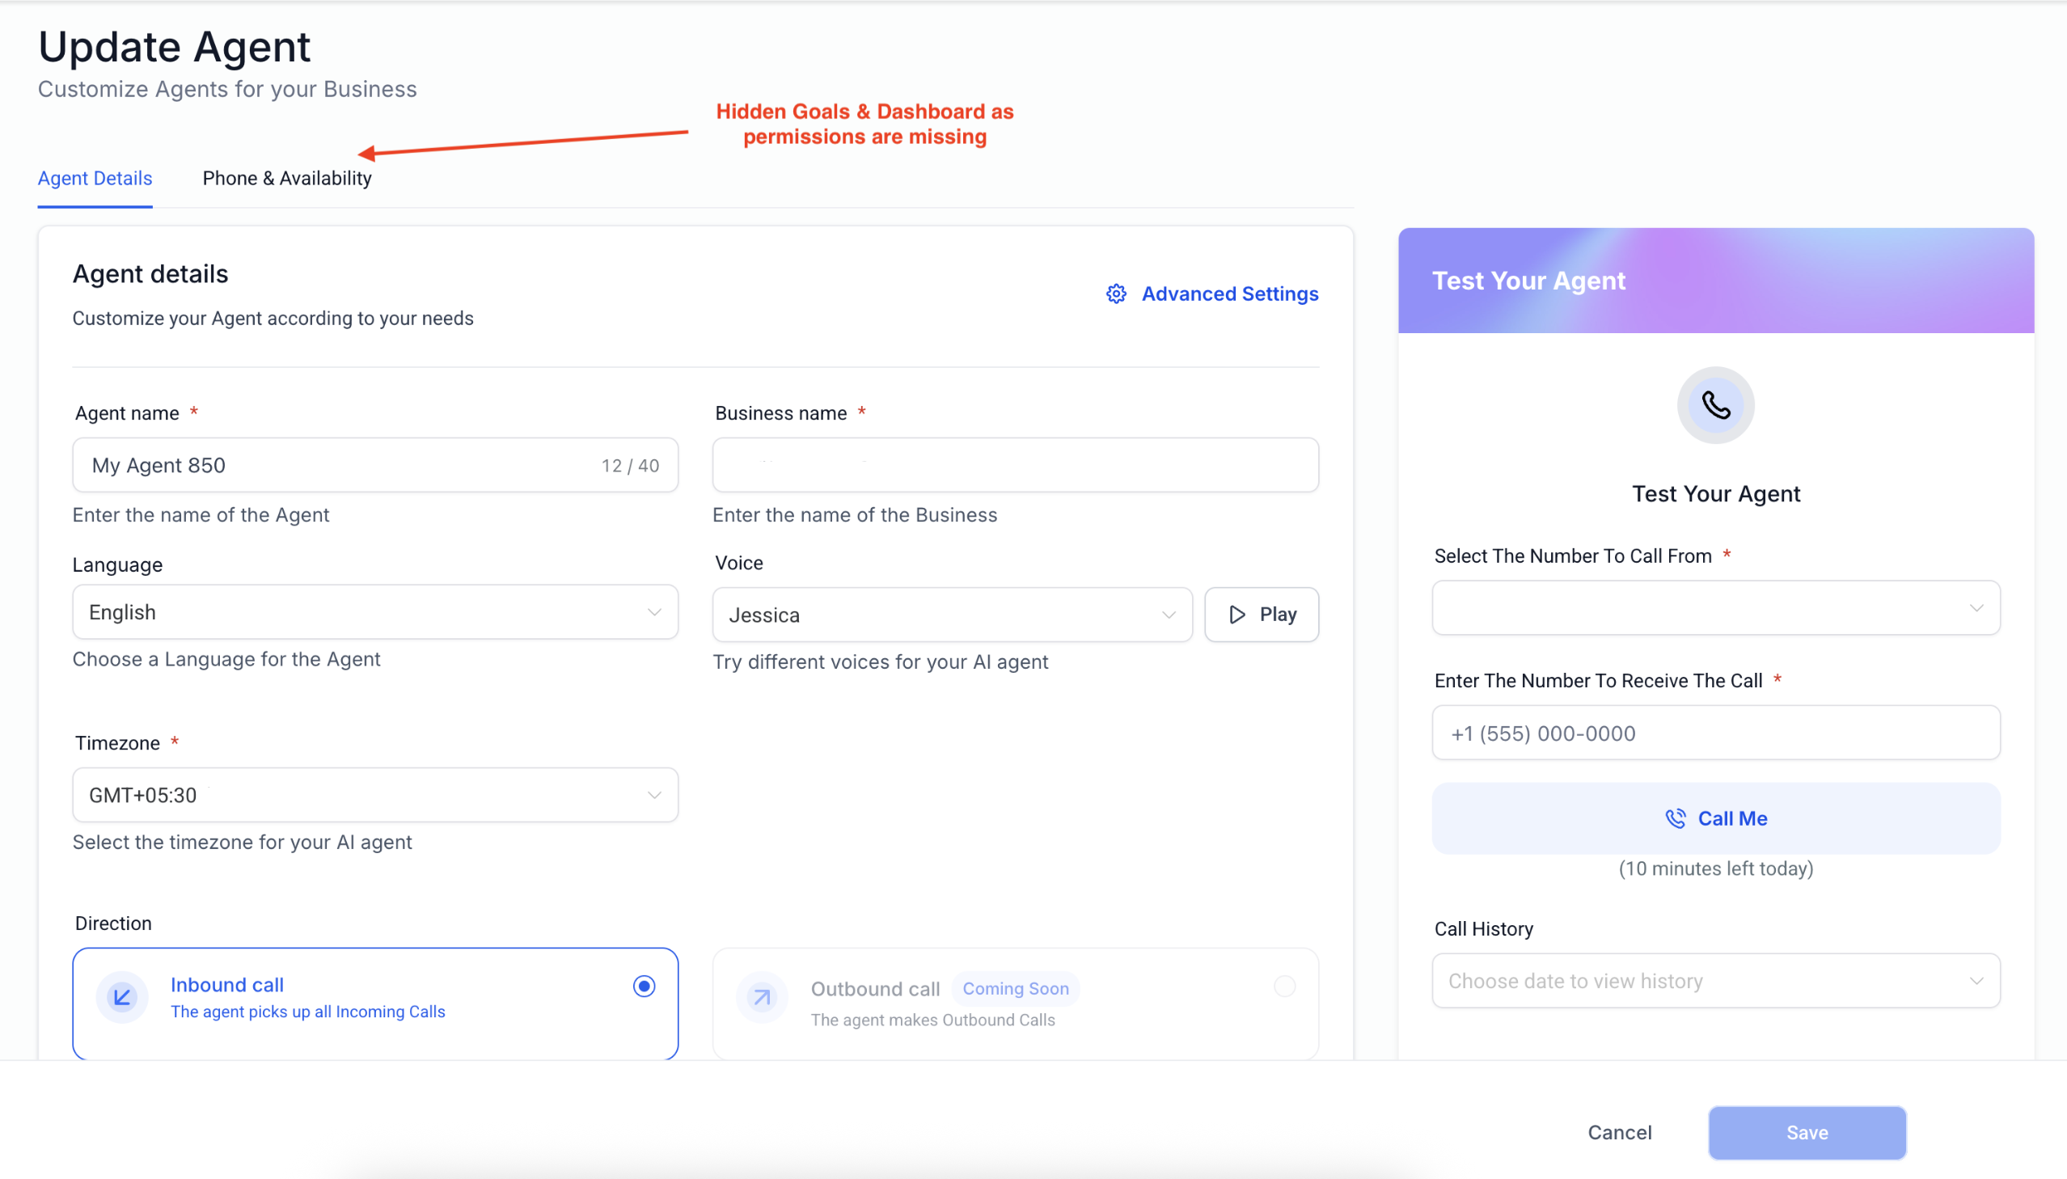Click the Business name input field
Screen dimensions: 2067x1179
(1015, 466)
